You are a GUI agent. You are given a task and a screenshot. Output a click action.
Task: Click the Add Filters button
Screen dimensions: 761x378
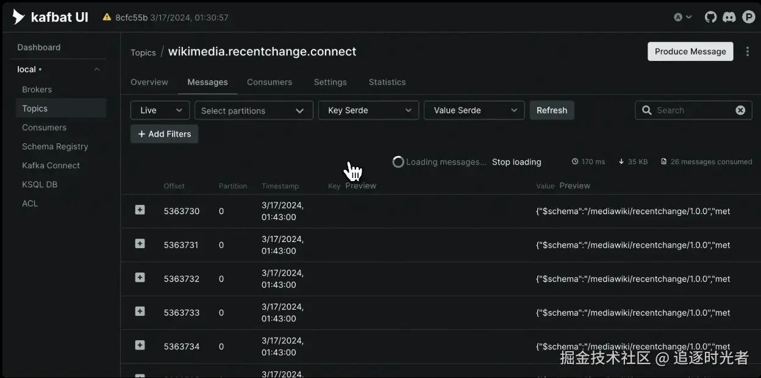coord(164,134)
